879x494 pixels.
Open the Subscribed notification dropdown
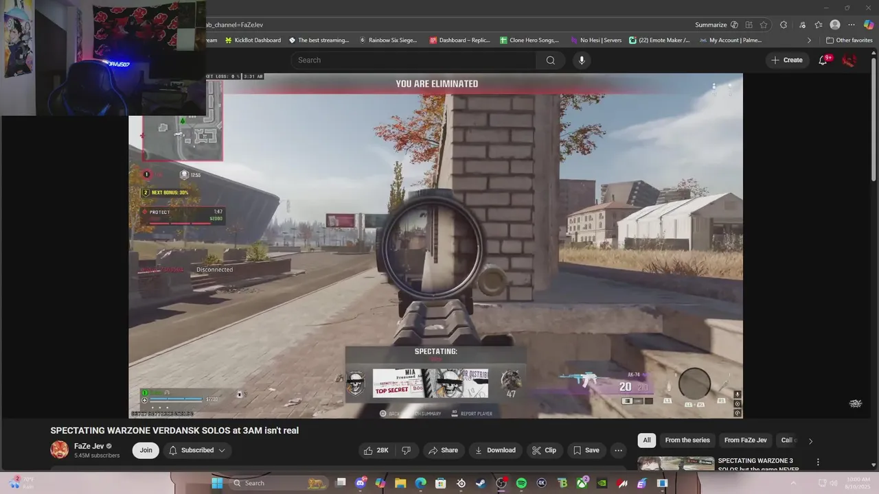click(197, 450)
